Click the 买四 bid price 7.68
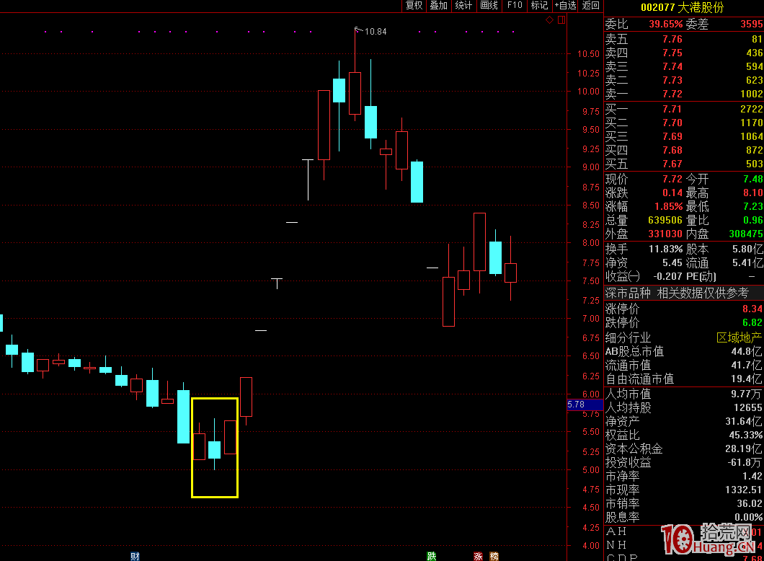 click(x=672, y=150)
